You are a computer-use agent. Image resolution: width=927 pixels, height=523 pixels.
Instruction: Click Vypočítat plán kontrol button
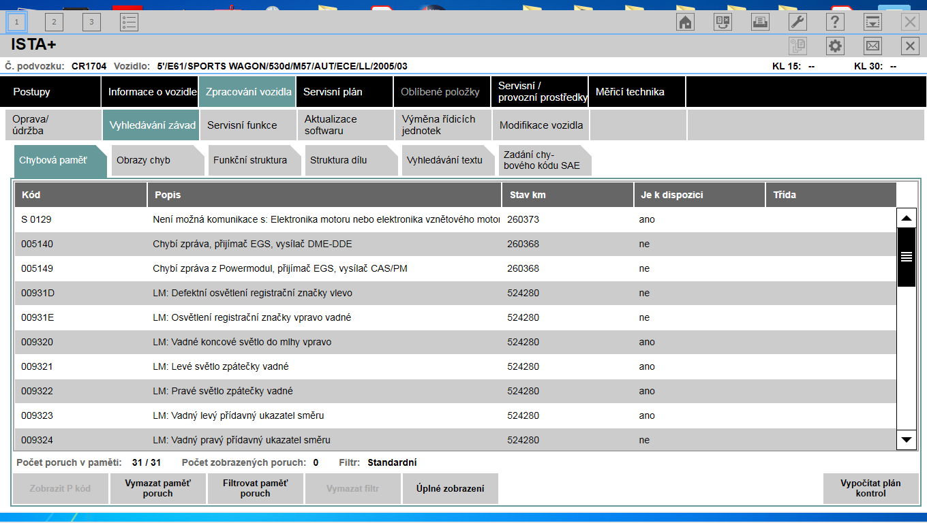[870, 489]
